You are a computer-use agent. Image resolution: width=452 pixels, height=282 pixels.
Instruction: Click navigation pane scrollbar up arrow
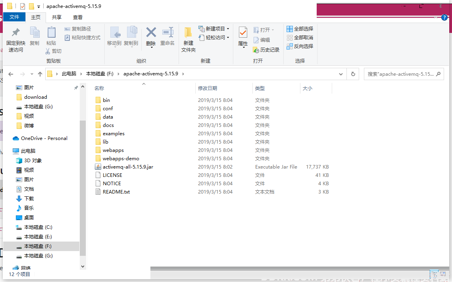coord(83,87)
